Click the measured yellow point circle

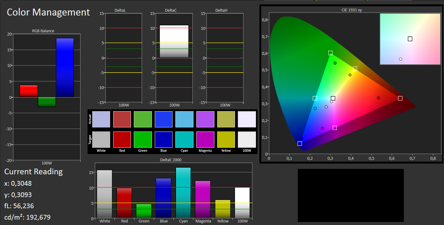click(350, 75)
